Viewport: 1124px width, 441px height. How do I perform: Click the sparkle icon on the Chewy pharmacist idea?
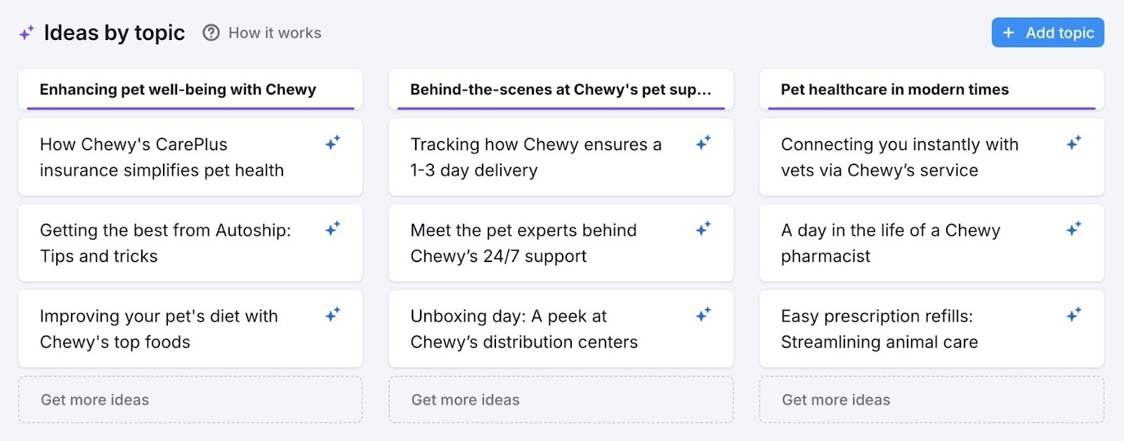[x=1073, y=230]
